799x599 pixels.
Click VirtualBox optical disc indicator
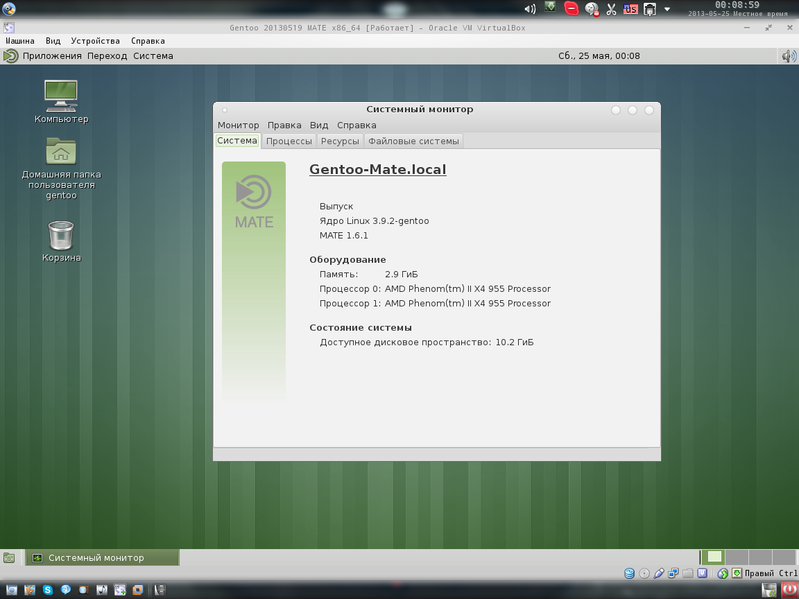pos(644,573)
